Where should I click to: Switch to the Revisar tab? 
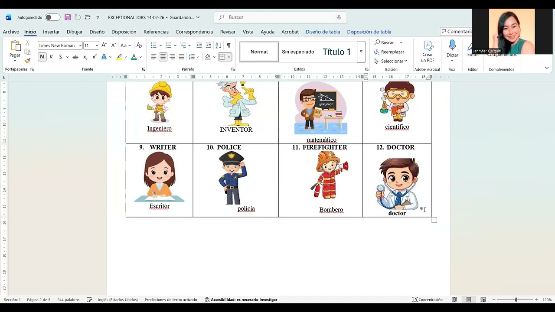[x=228, y=32]
